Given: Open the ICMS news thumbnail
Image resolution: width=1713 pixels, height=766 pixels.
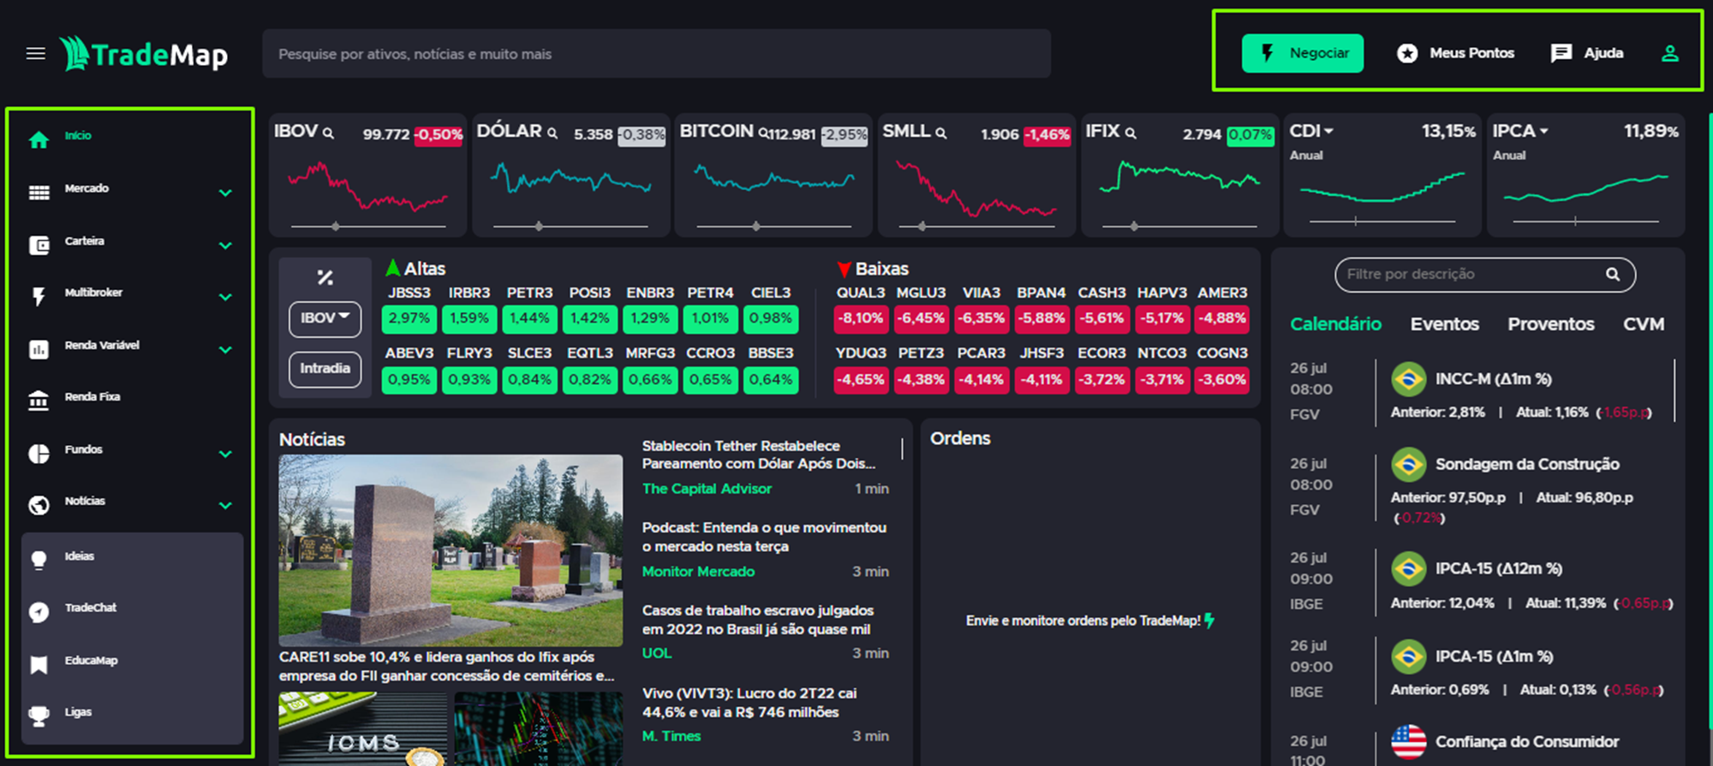Looking at the screenshot, I should point(363,728).
